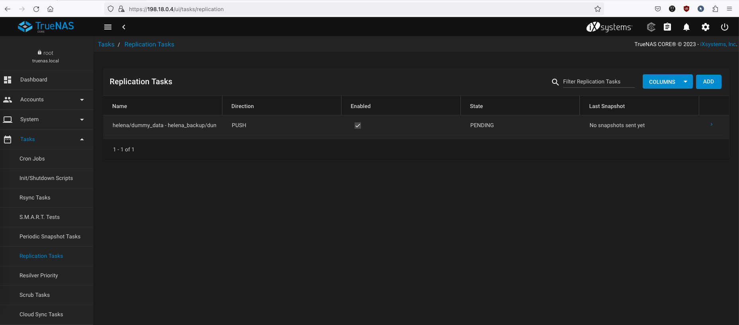Screen dimensions: 739x325
Task: Click the hamburger menu icon in top bar
Action: [x=108, y=27]
